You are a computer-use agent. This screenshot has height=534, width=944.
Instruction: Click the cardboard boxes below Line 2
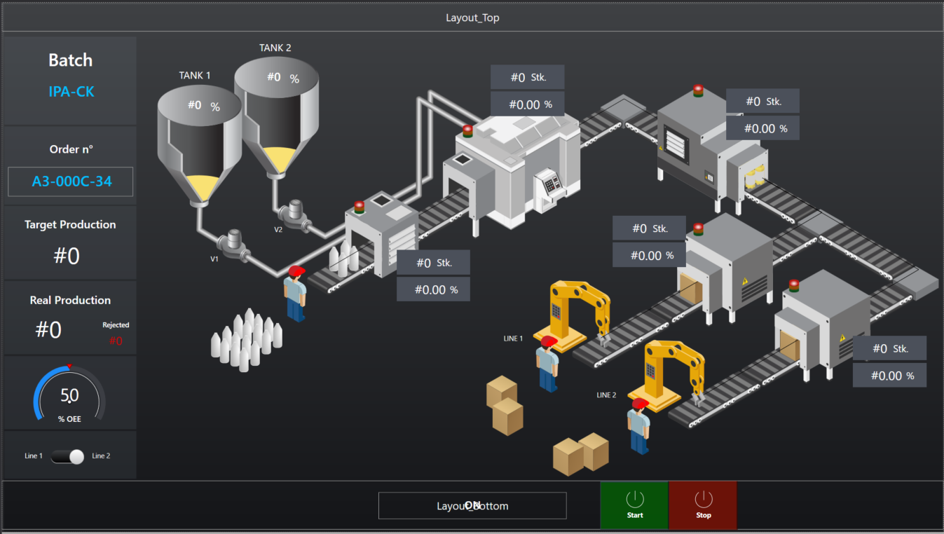click(582, 454)
